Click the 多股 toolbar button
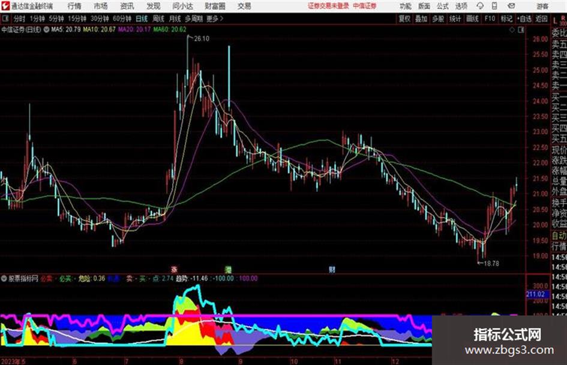The image size is (567, 365). tap(438, 19)
